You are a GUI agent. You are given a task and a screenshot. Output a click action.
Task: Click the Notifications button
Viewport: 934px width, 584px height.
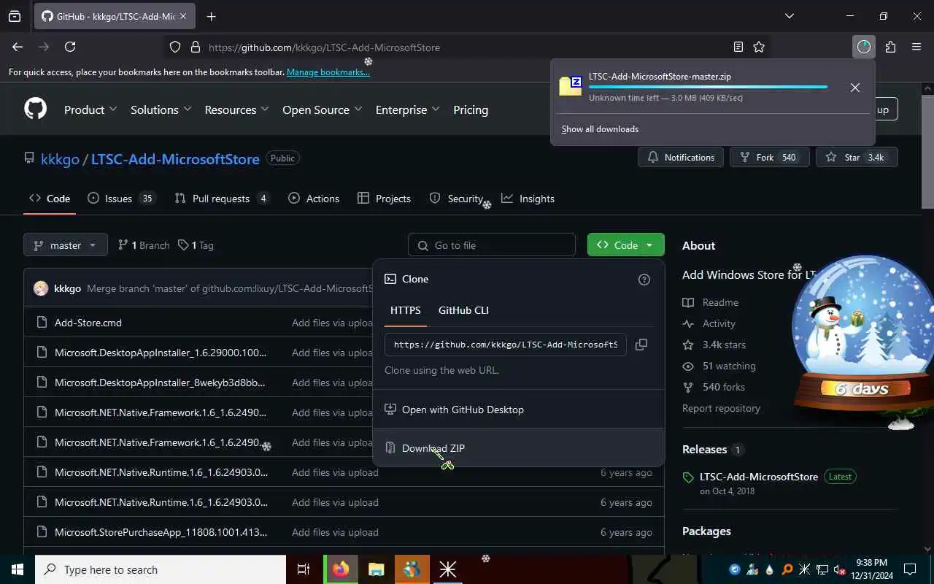pos(681,158)
